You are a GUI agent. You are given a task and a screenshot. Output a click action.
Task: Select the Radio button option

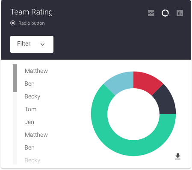click(x=13, y=23)
